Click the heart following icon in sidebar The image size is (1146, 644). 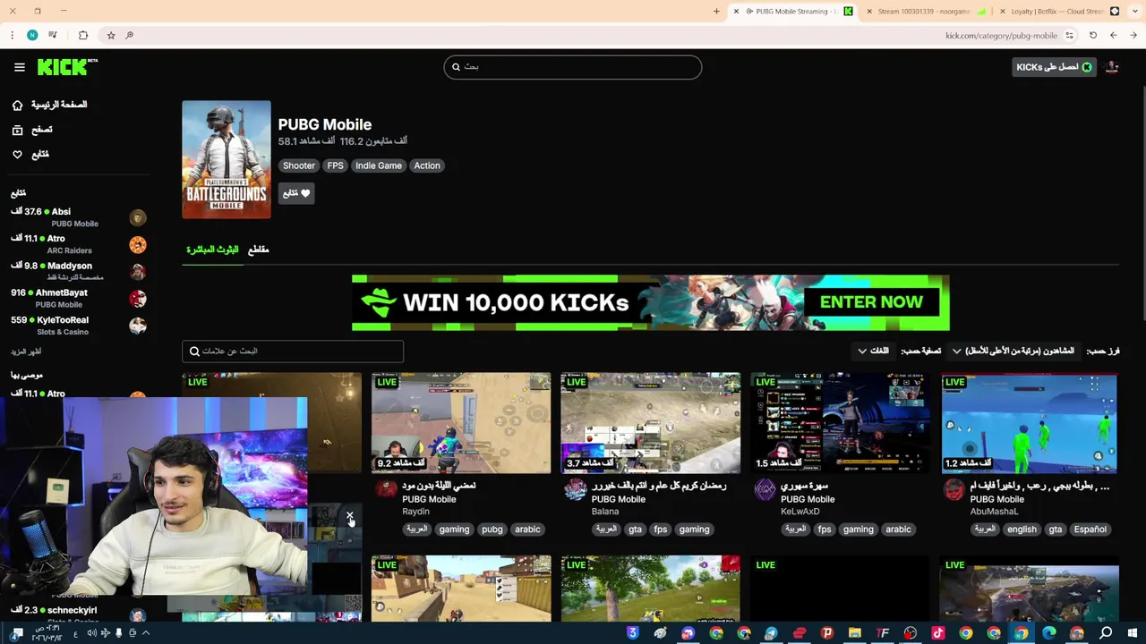click(17, 155)
